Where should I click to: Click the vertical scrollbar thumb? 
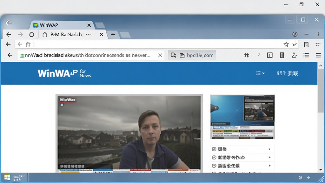[x=321, y=91]
